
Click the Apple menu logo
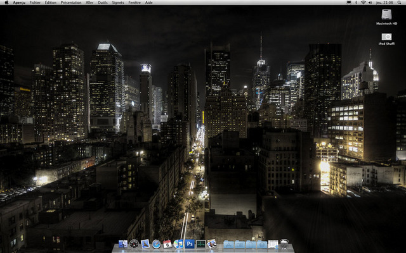point(6,3)
